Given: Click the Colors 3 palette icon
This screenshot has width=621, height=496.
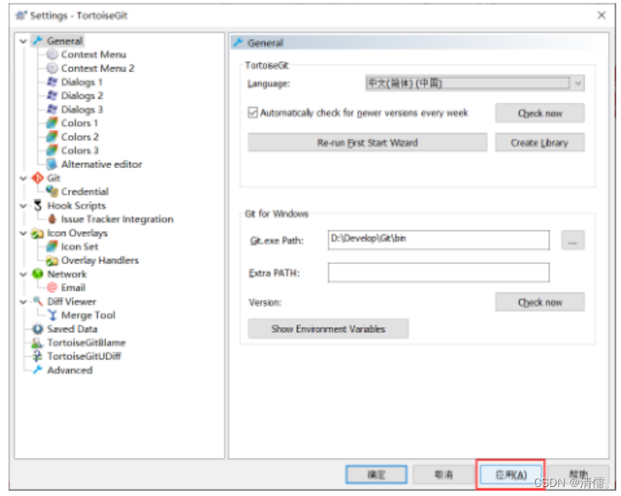Looking at the screenshot, I should pyautogui.click(x=52, y=151).
